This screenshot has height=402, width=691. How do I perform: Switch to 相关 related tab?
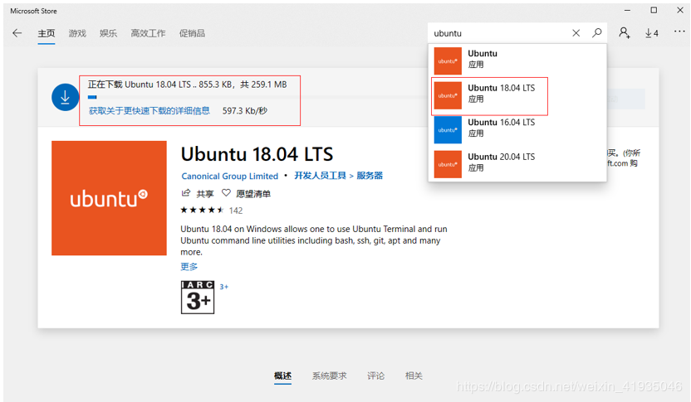pyautogui.click(x=414, y=375)
